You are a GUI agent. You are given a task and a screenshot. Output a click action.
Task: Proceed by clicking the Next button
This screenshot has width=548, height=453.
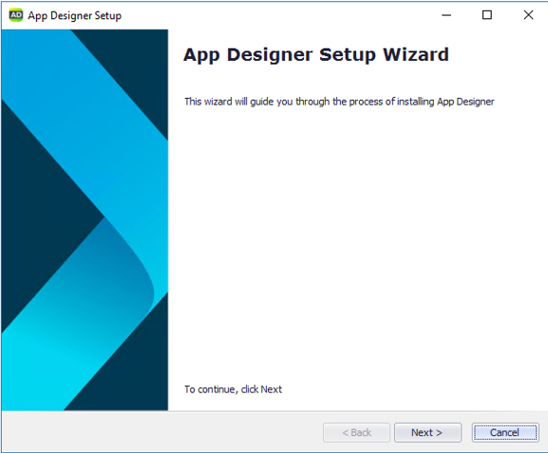(427, 432)
